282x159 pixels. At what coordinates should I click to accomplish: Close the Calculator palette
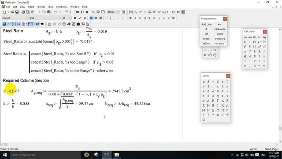(265, 32)
